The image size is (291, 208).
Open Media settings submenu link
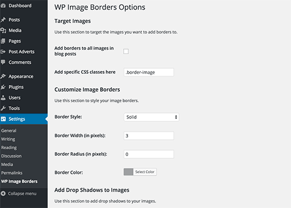(7, 164)
